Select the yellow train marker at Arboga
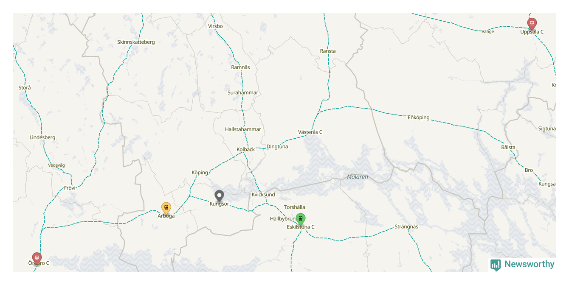Image resolution: width=569 pixels, height=285 pixels. [x=166, y=208]
